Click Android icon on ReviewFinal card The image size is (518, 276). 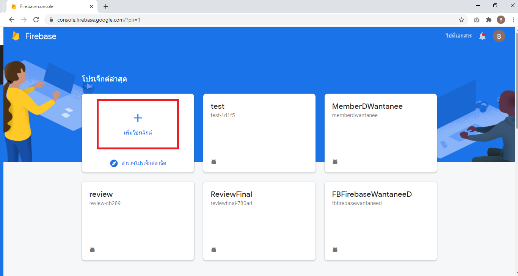click(x=213, y=250)
